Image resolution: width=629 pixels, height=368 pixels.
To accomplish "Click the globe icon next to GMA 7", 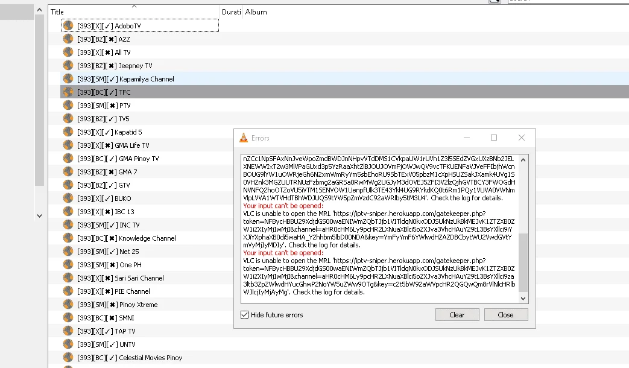I will pos(68,171).
